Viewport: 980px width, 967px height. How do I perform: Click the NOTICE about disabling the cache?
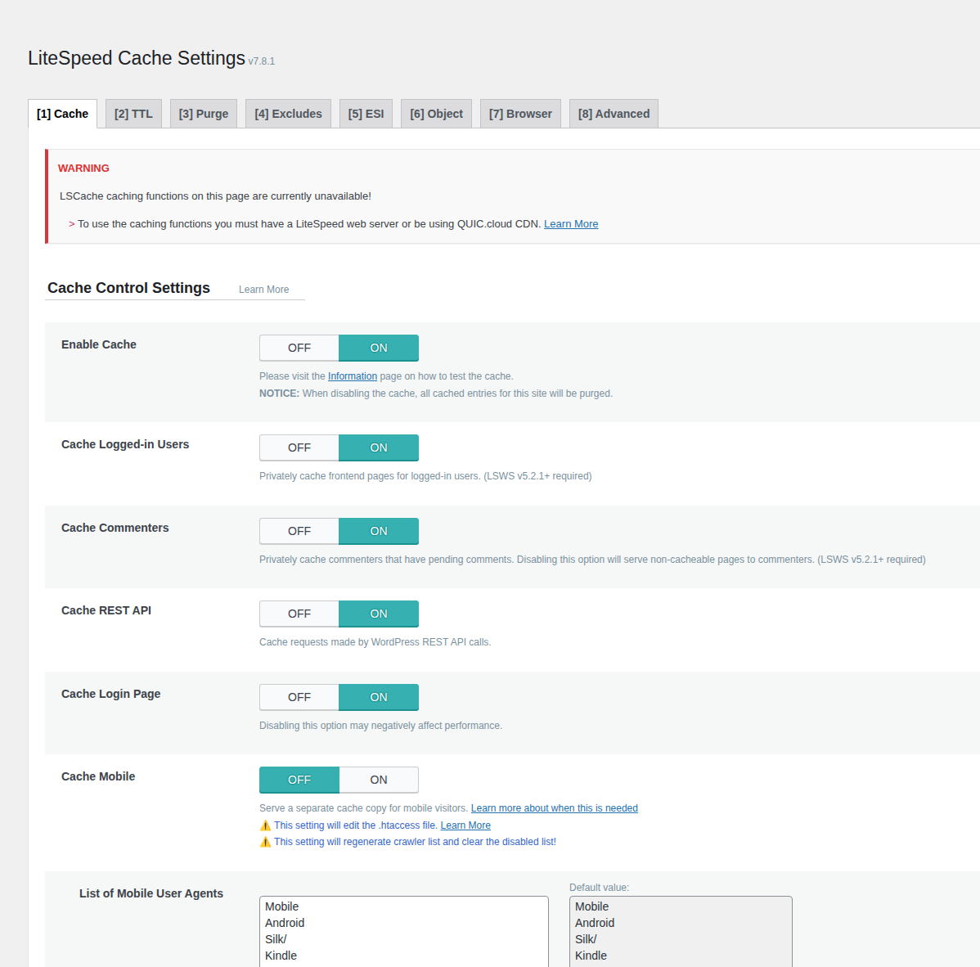pos(436,394)
